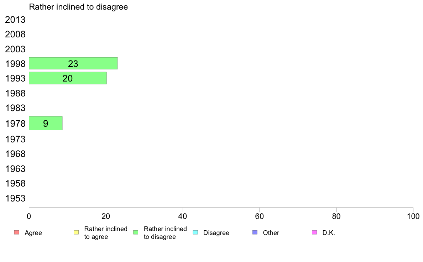Click the 40 tick label on axis
This screenshot has height=262, width=423.
pos(183,216)
